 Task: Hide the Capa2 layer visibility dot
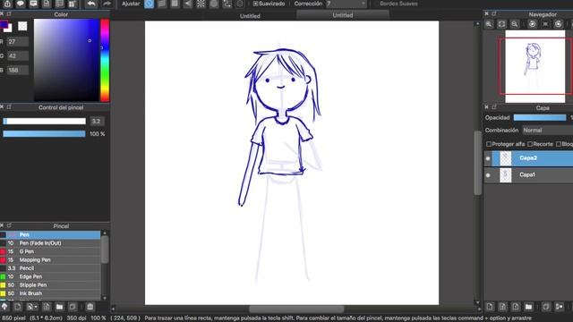[x=488, y=158]
